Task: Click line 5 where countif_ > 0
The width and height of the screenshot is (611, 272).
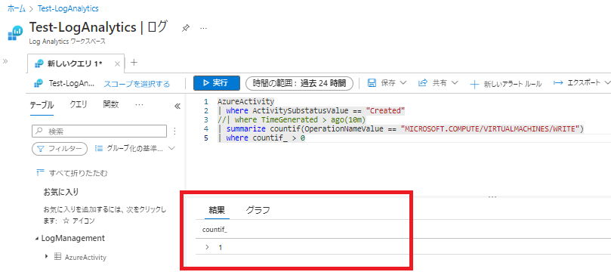Action: (261, 138)
